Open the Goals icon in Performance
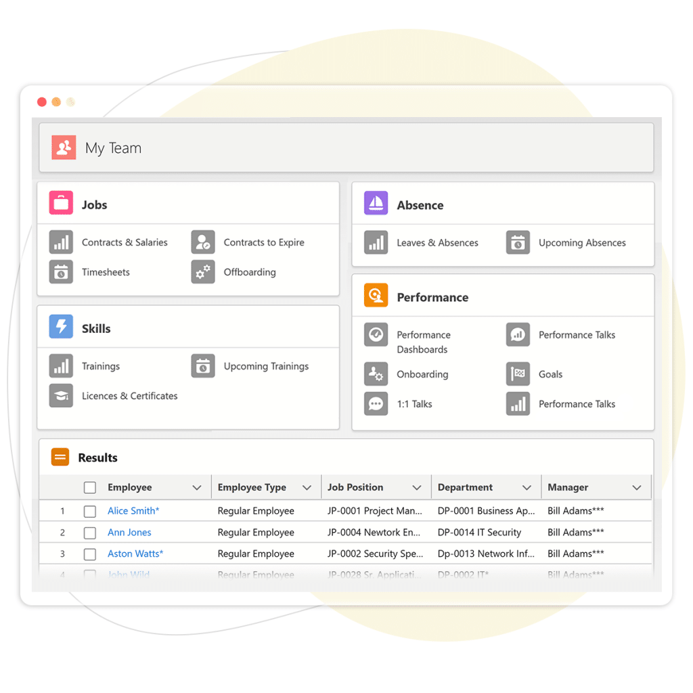The image size is (693, 693). pyautogui.click(x=518, y=374)
